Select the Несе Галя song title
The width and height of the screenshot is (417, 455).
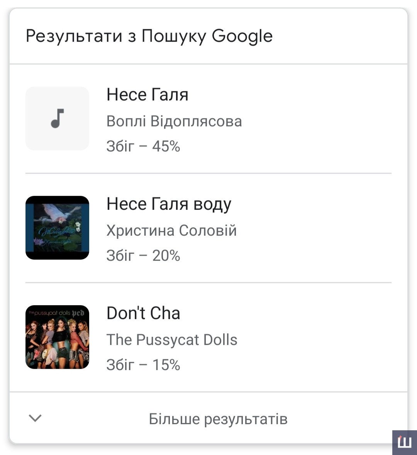coord(147,95)
